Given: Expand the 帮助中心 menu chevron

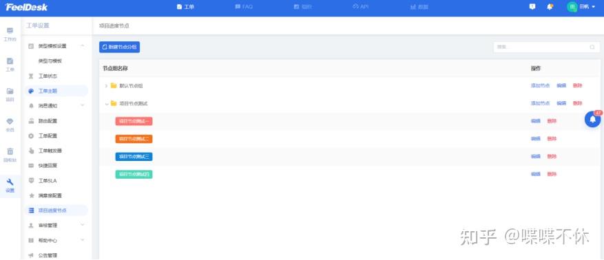Looking at the screenshot, I should 83,240.
